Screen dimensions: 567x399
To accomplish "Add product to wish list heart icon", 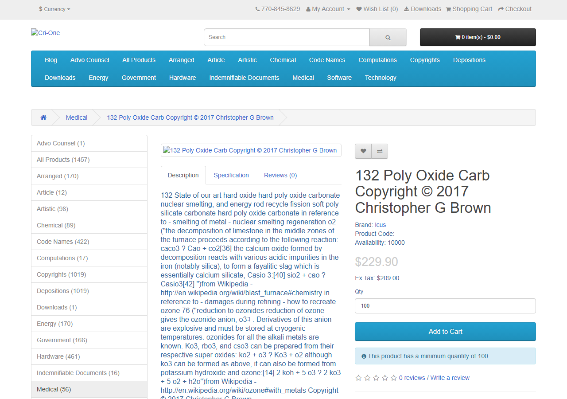I will click(363, 151).
